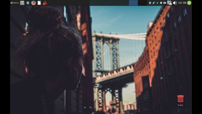Open the LibreOffice document icon
202x114 pixels.
(39, 3)
